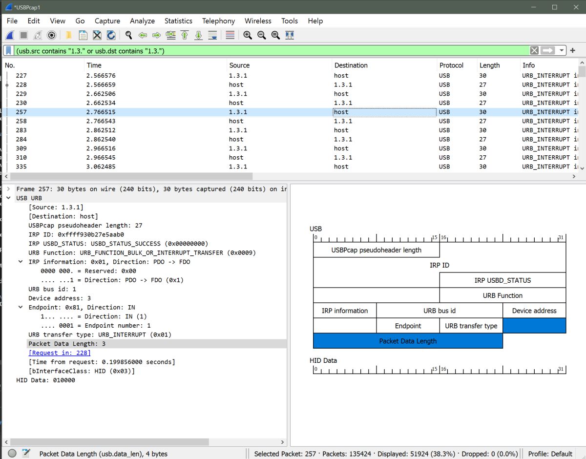Follow the Request in: 228 link
The width and height of the screenshot is (586, 459).
pos(60,353)
